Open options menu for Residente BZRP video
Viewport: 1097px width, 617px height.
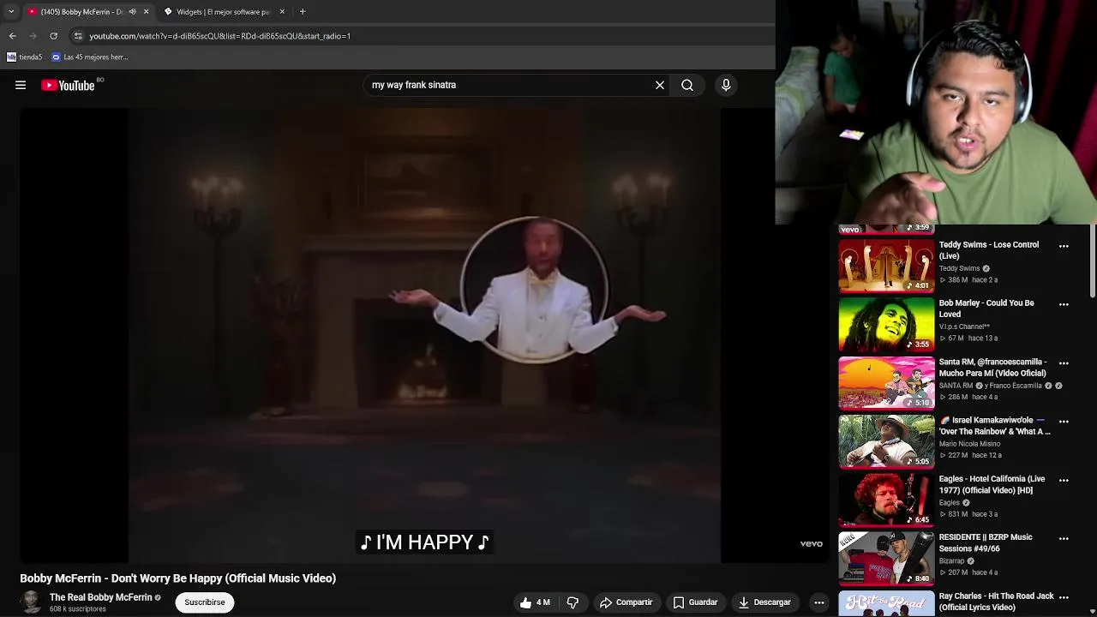coord(1064,538)
